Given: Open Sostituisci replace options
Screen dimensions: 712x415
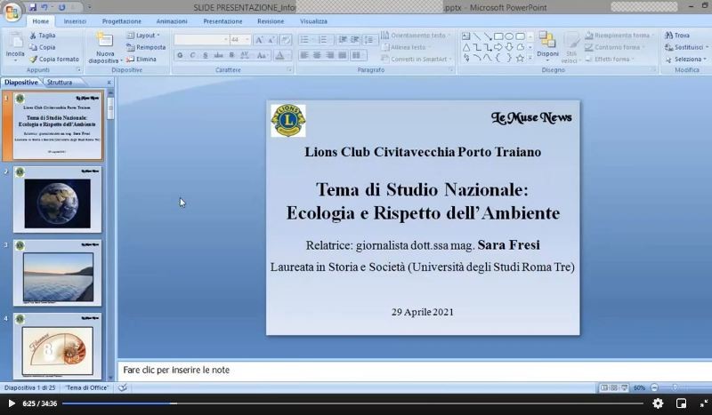Looking at the screenshot, I should 685,47.
